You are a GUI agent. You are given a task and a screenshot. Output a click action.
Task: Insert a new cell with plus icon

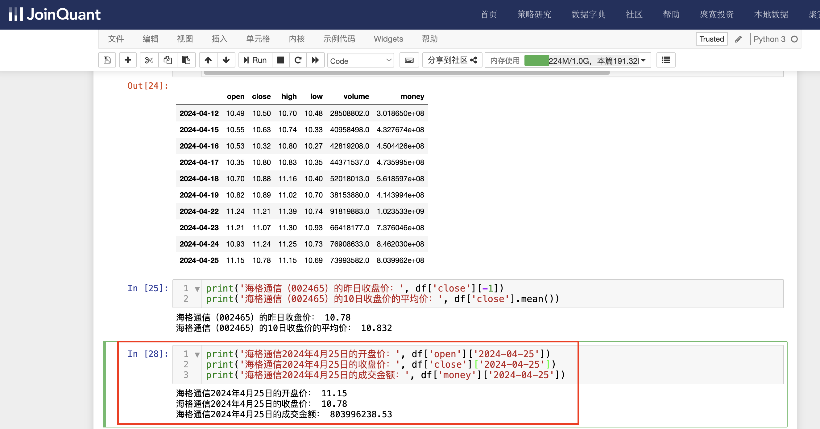(x=128, y=60)
